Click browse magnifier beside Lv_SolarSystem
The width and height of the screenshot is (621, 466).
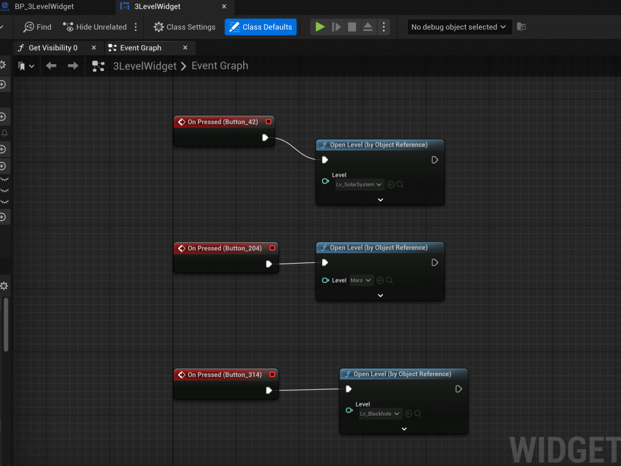pyautogui.click(x=400, y=184)
